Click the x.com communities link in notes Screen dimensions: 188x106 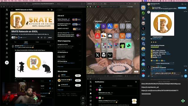click(x=160, y=90)
